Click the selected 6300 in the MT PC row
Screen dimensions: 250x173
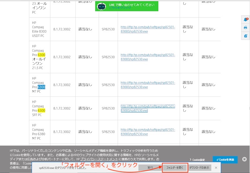click(42, 87)
